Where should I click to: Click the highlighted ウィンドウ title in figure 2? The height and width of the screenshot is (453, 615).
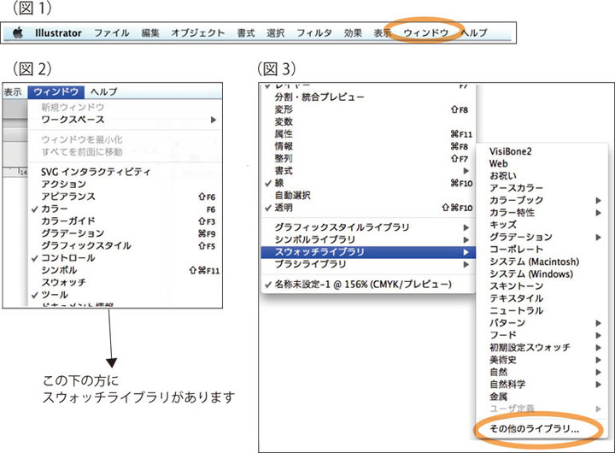56,91
